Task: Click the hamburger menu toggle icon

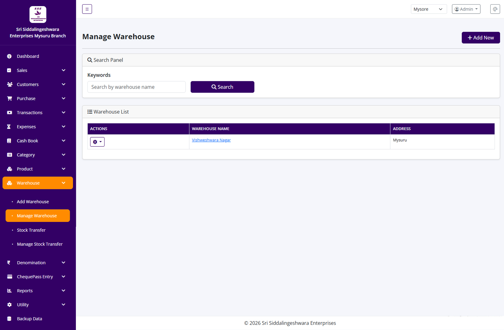Action: coord(87,9)
